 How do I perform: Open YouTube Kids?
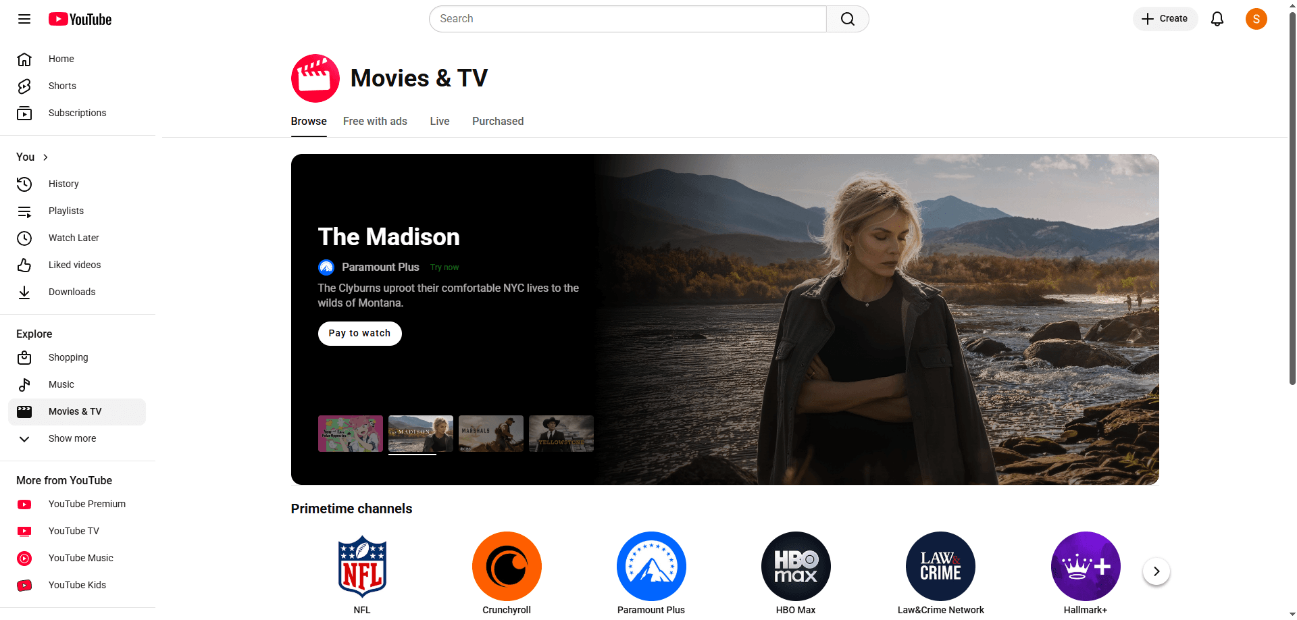pyautogui.click(x=77, y=585)
